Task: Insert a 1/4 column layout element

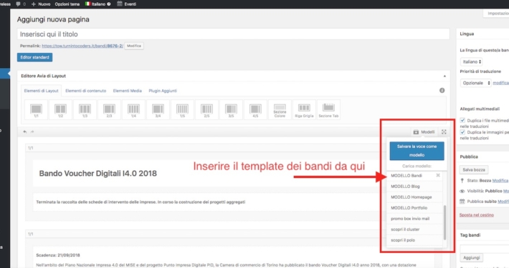Action: coord(133,110)
